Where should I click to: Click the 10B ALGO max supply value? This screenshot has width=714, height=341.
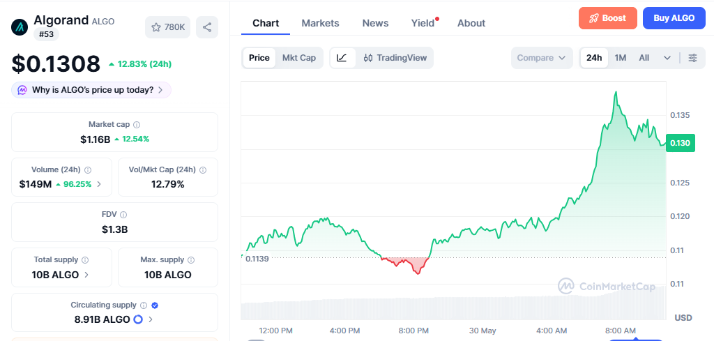click(167, 275)
